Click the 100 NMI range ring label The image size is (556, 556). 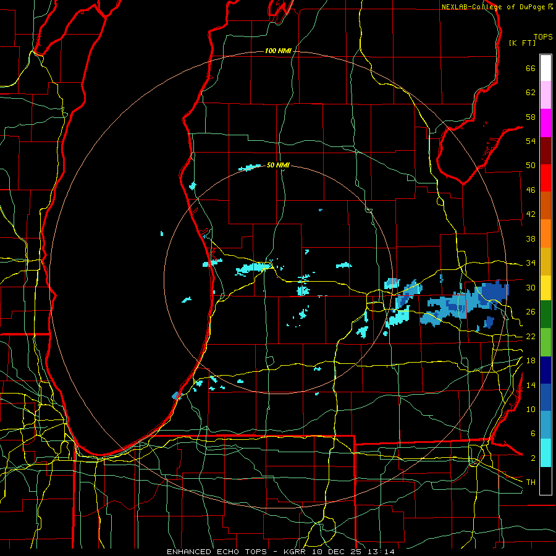(278, 51)
